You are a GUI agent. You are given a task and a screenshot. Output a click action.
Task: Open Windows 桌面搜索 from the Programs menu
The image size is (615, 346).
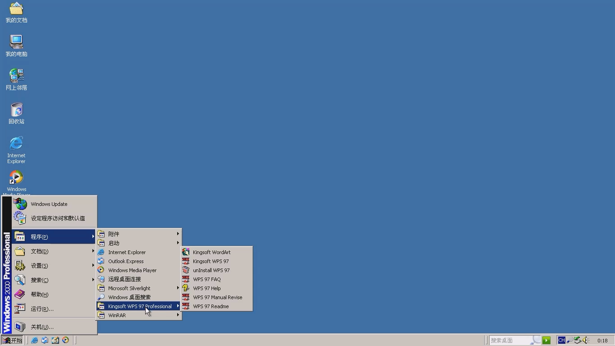click(x=139, y=297)
